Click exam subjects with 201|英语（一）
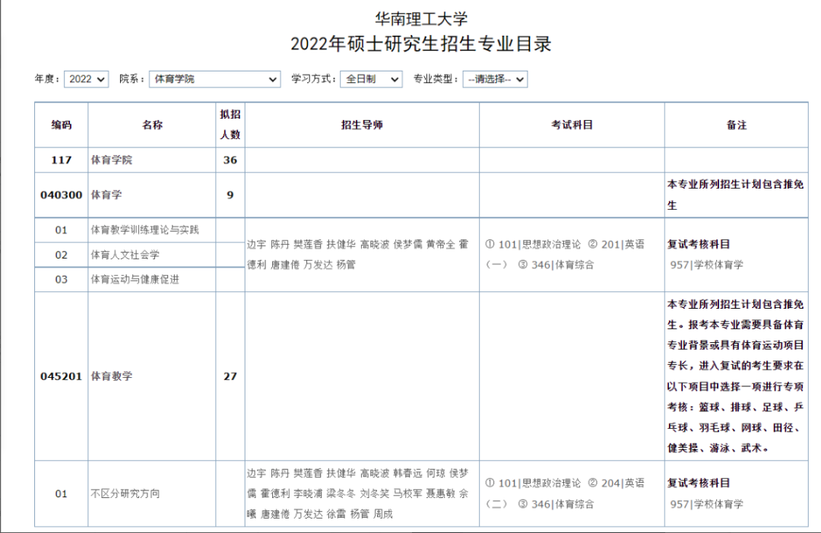The image size is (821, 533). (x=572, y=255)
